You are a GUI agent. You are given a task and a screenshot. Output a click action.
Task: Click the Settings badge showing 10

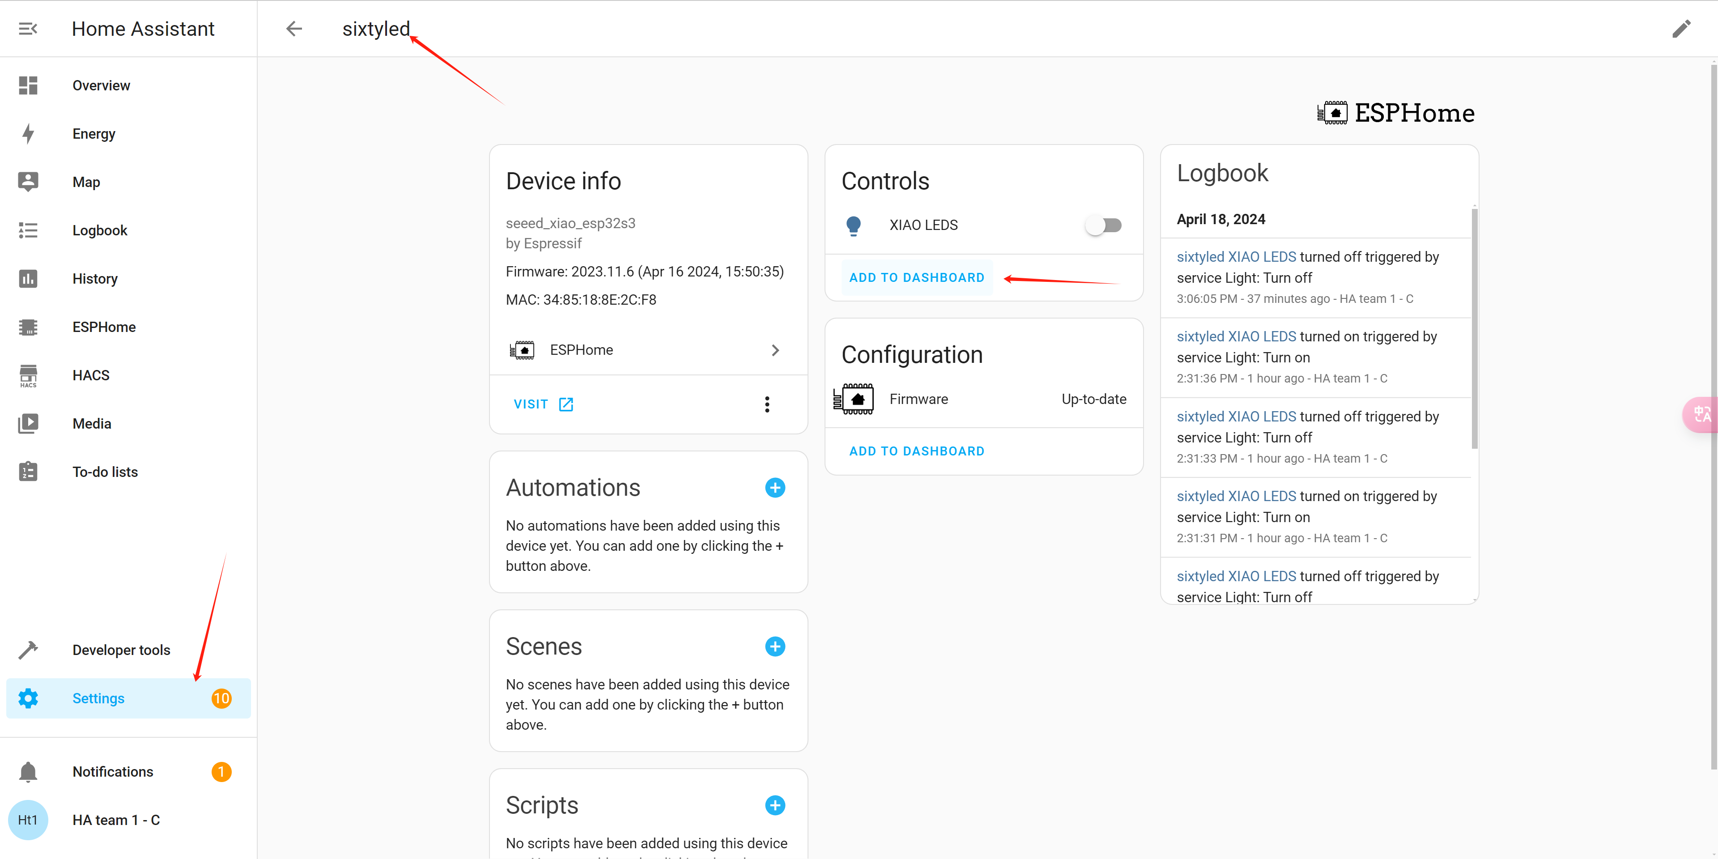pyautogui.click(x=221, y=698)
